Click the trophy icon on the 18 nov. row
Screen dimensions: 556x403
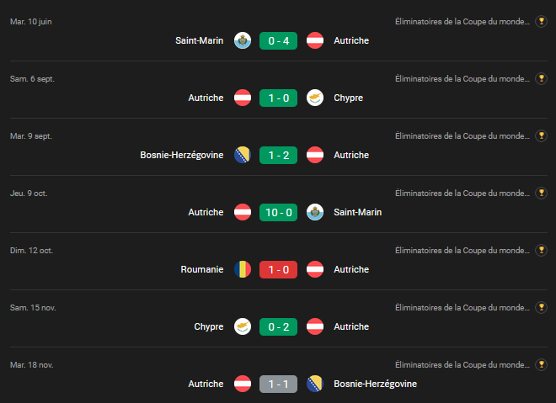click(x=542, y=365)
